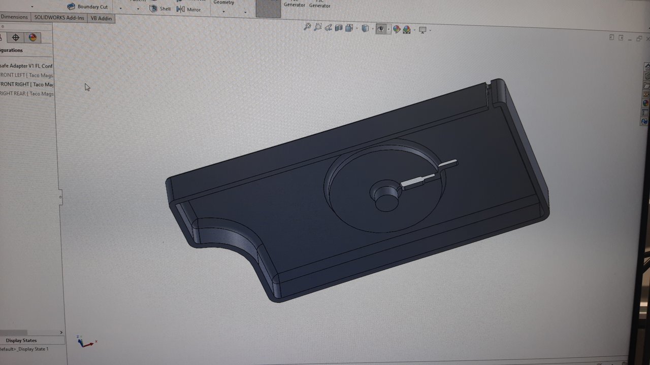Screen dimensions: 650x365
Task: Click Previous View icon
Action: tap(329, 28)
